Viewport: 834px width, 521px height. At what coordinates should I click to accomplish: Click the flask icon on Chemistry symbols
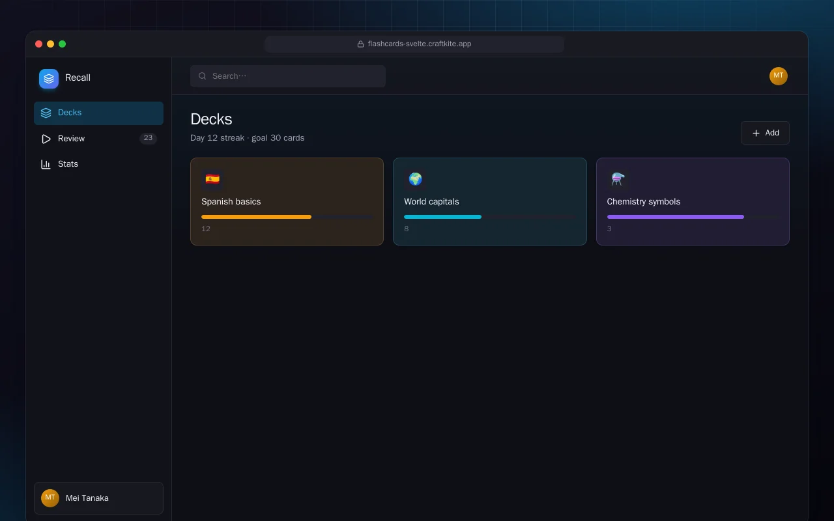click(618, 179)
